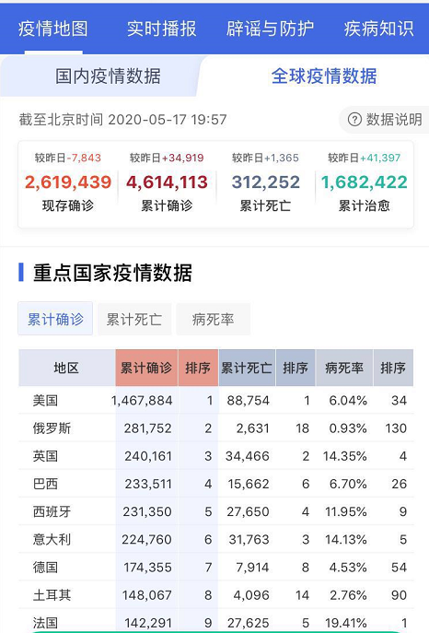Viewport: 429px width, 633px height.
Task: Open 辟谣与防护 tab
Action: pyautogui.click(x=270, y=29)
